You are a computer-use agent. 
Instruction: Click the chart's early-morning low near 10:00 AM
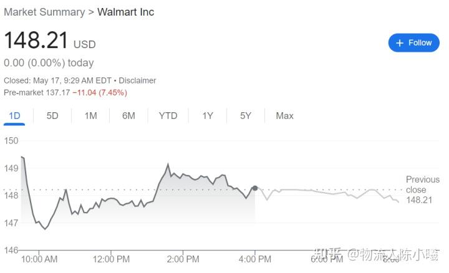(46, 229)
